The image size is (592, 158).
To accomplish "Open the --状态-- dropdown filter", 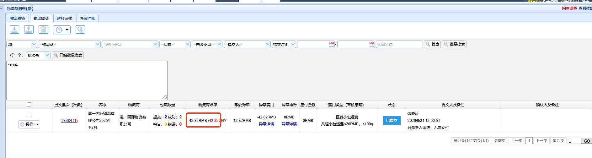I will pyautogui.click(x=175, y=44).
